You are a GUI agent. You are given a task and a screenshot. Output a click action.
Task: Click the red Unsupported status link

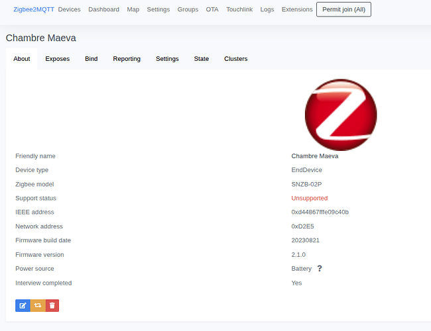point(309,199)
